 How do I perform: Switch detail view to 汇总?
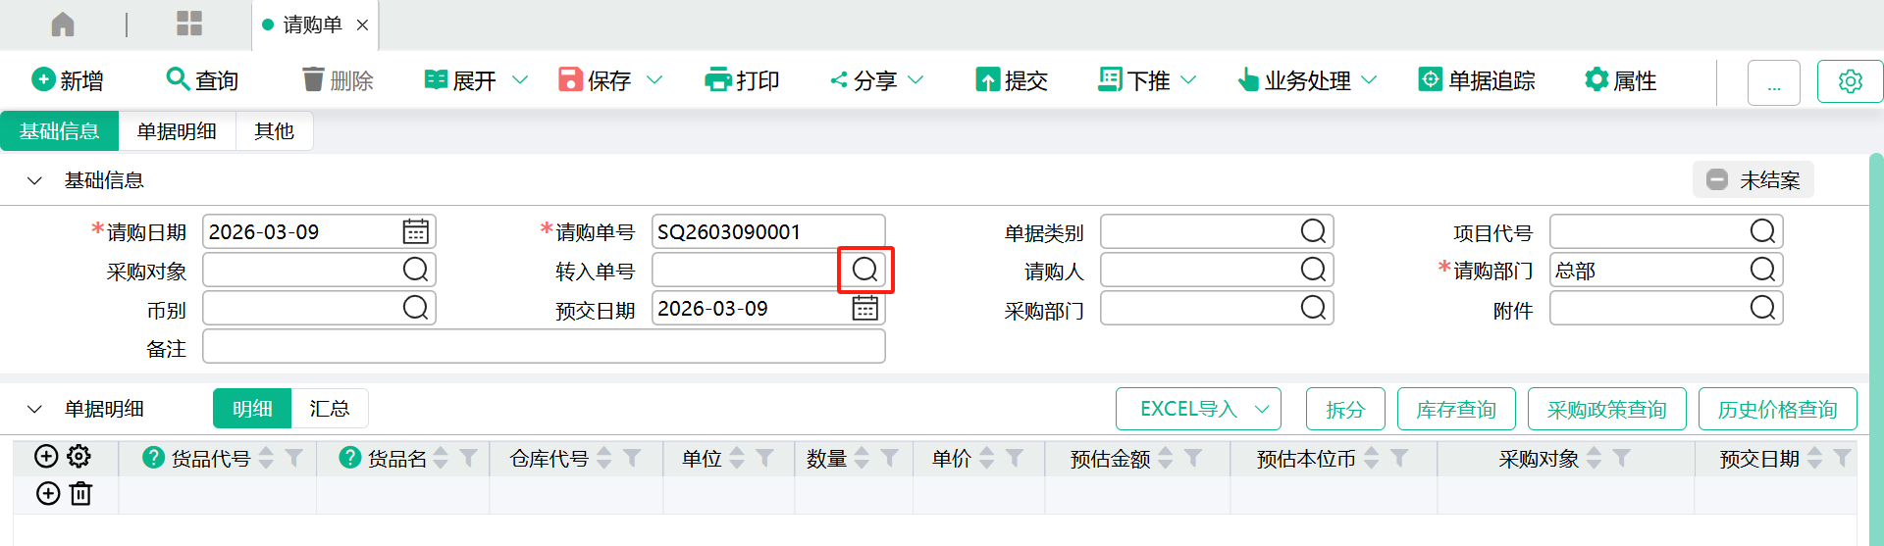329,409
